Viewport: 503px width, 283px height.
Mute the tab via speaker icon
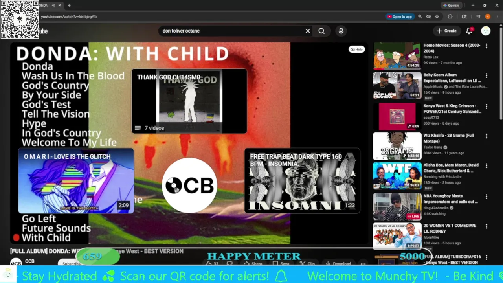53,6
